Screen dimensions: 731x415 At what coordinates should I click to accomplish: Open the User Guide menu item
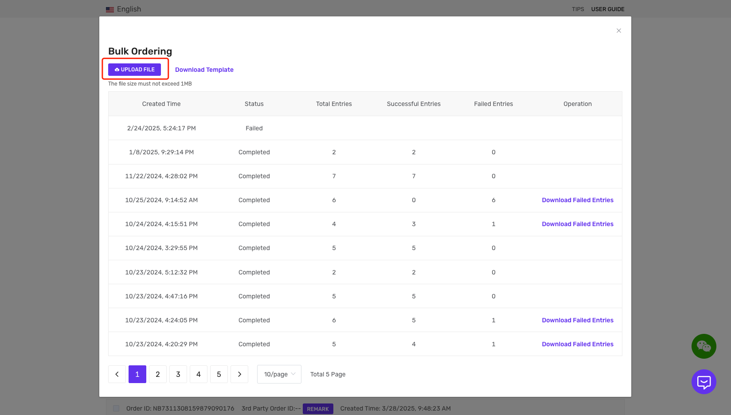click(607, 9)
